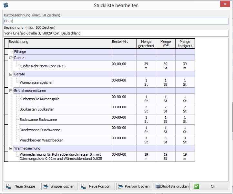This screenshot has width=233, height=194.
Task: Click the Gruppe löschen button label
Action: click(62, 186)
